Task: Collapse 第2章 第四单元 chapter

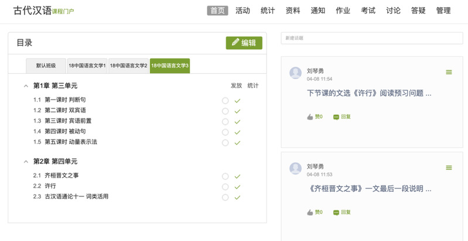Action: (26, 161)
